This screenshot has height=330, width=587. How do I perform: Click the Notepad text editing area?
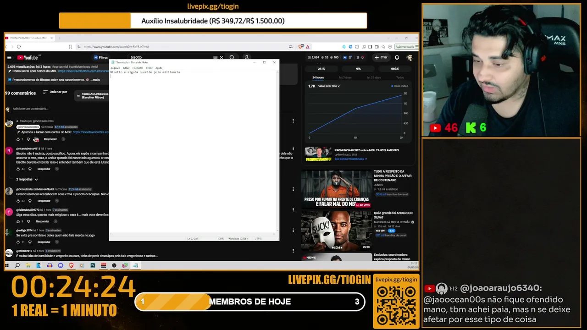coord(194,153)
